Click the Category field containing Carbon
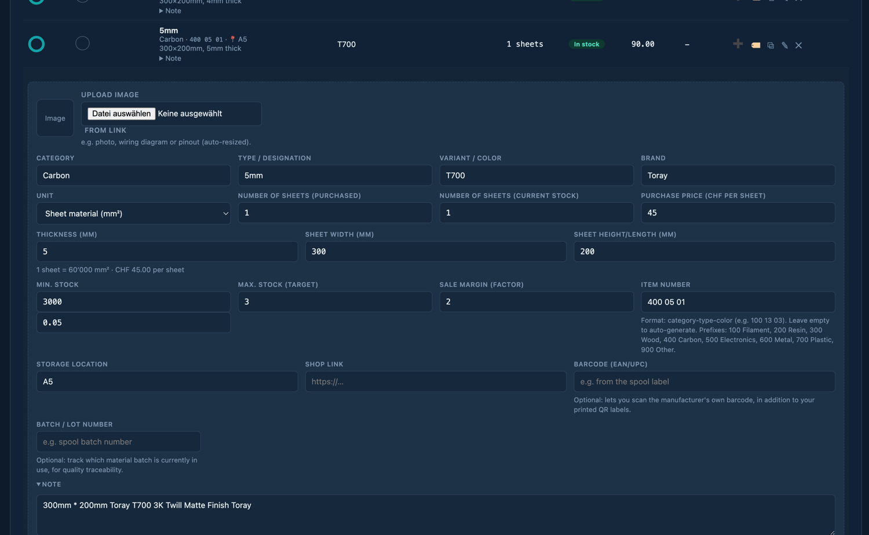Viewport: 869px width, 535px height. (134, 175)
